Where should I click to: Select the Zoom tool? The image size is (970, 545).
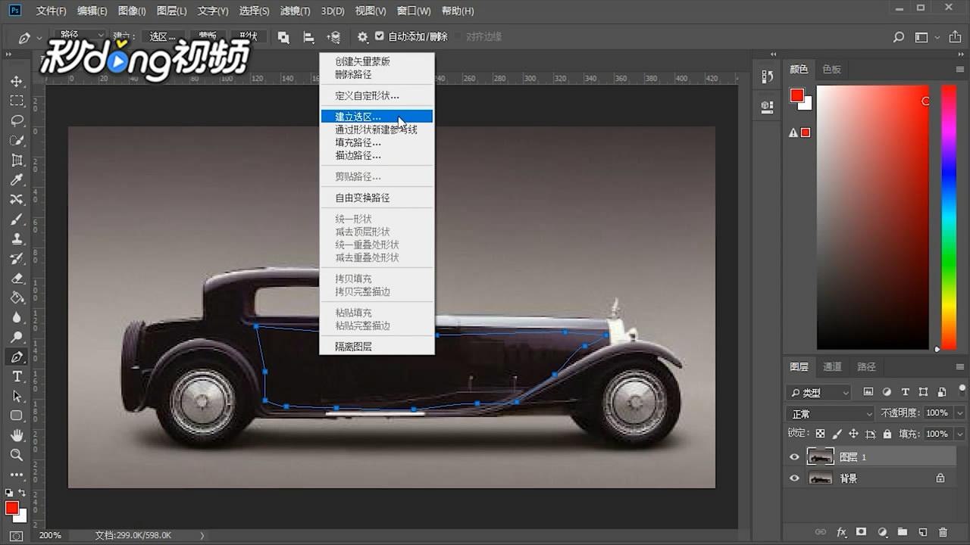(x=17, y=455)
